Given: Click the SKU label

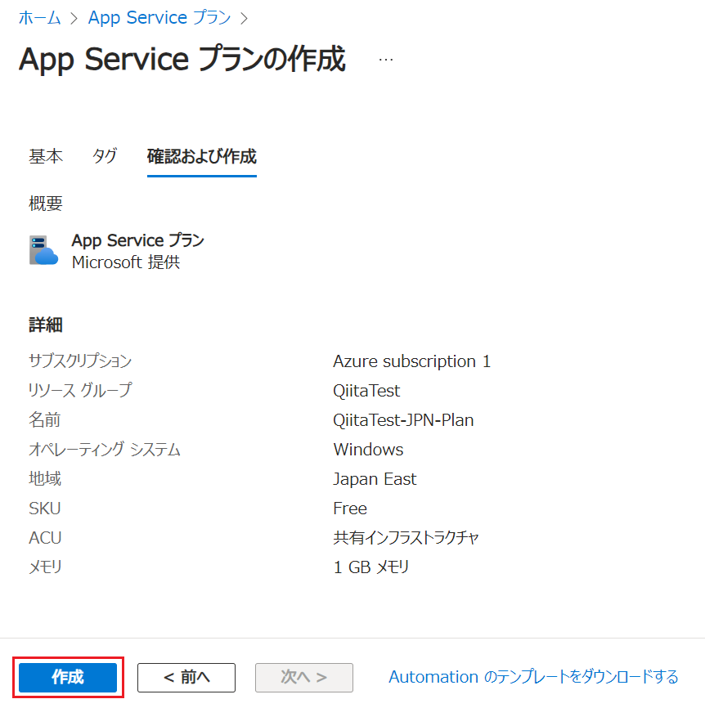Looking at the screenshot, I should pos(45,508).
